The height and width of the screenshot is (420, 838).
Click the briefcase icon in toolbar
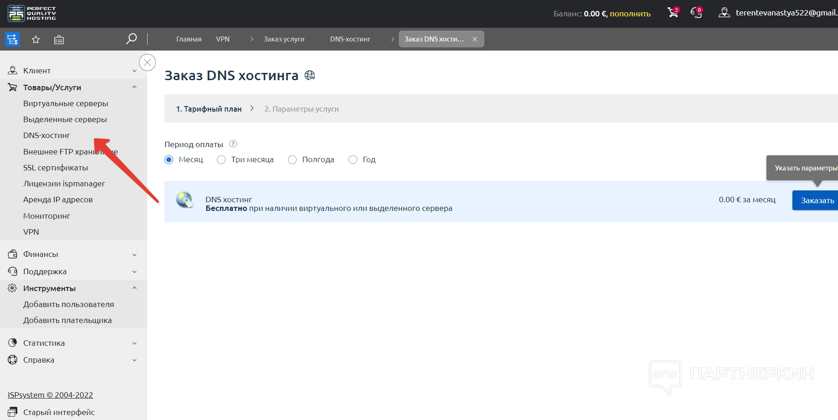point(59,40)
